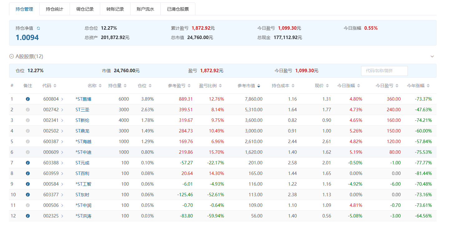Click the note info icon for *ST鹏博

pyautogui.click(x=28, y=99)
